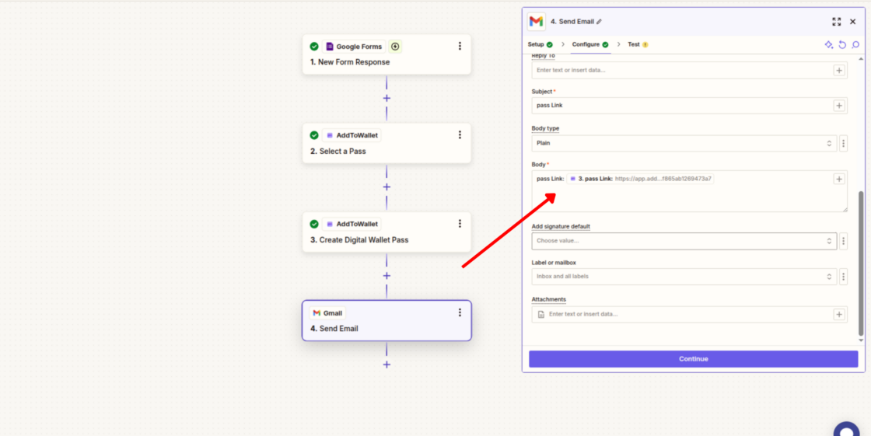The width and height of the screenshot is (871, 436).
Task: Click the Gmail app badge in step 4
Action: point(327,312)
